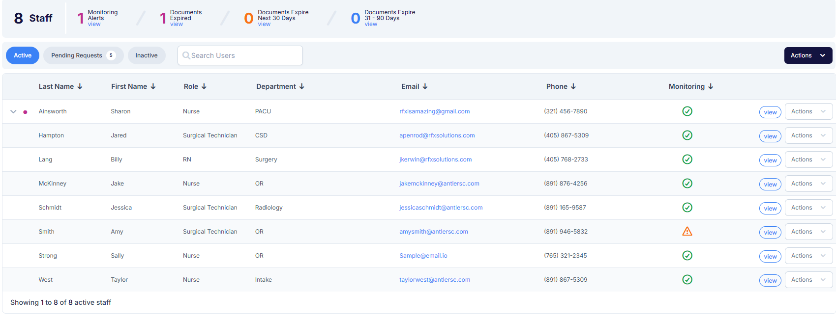Screen dimensions: 836x320
Task: Click view button for McKinney
Action: click(x=770, y=185)
